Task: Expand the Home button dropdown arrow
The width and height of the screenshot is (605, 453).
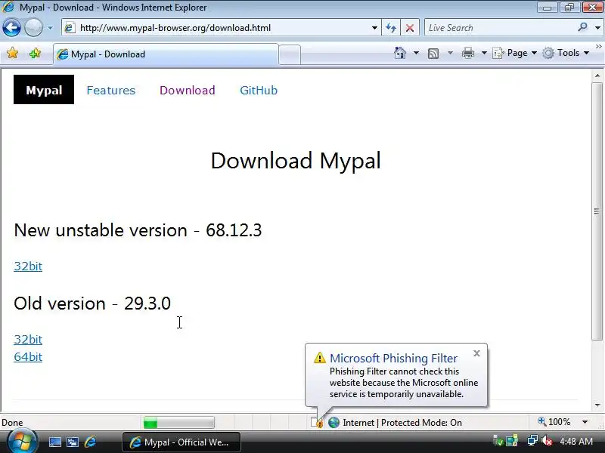Action: tap(416, 53)
